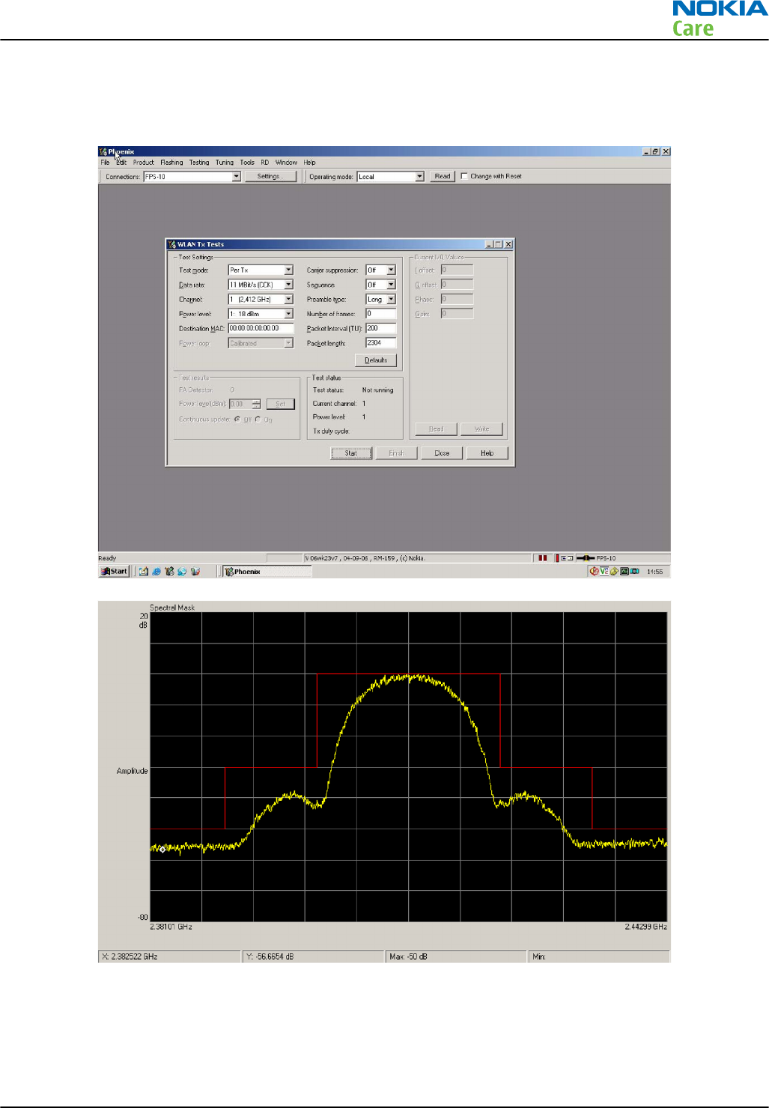Image resolution: width=769 pixels, height=1108 pixels.
Task: Open the Flashing menu
Action: (x=171, y=163)
